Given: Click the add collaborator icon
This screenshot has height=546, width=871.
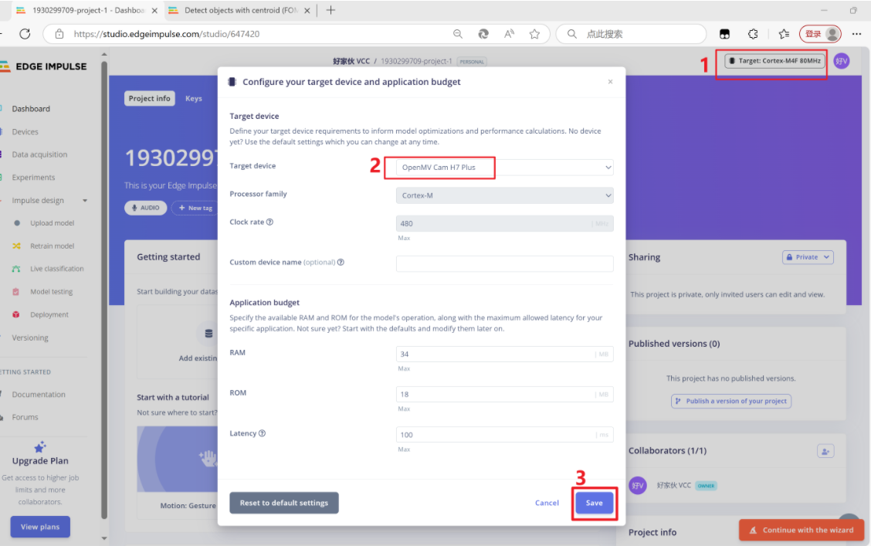Looking at the screenshot, I should (825, 451).
